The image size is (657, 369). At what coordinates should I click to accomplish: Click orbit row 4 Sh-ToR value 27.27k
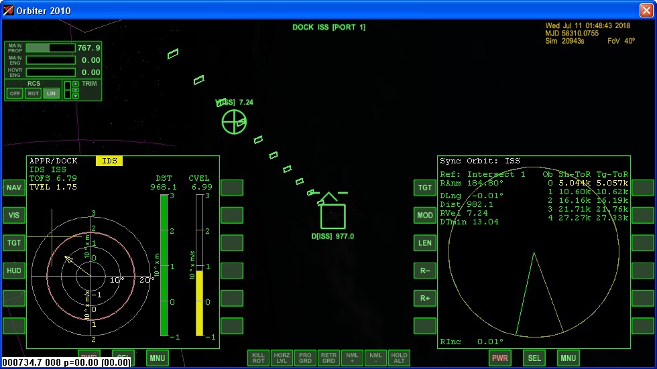click(x=575, y=218)
